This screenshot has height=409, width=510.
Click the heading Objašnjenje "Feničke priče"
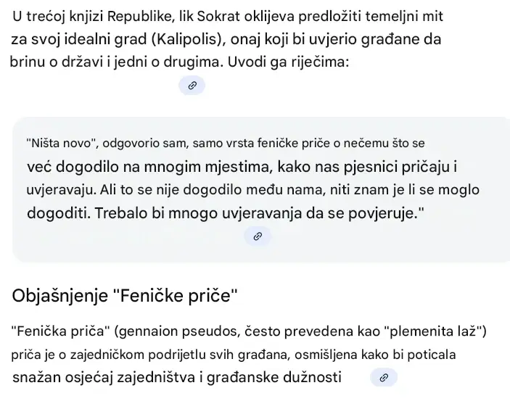pyautogui.click(x=126, y=296)
